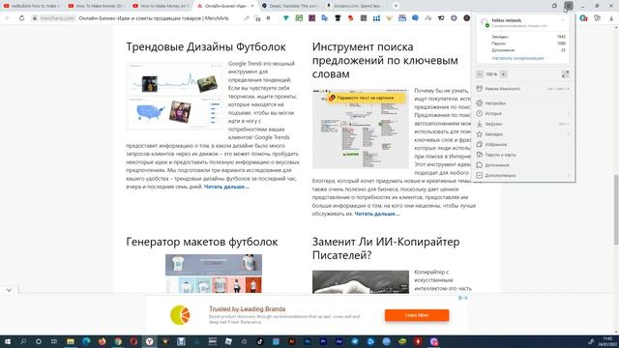Open Adobe After Effects from taskbar

[x=339, y=341]
